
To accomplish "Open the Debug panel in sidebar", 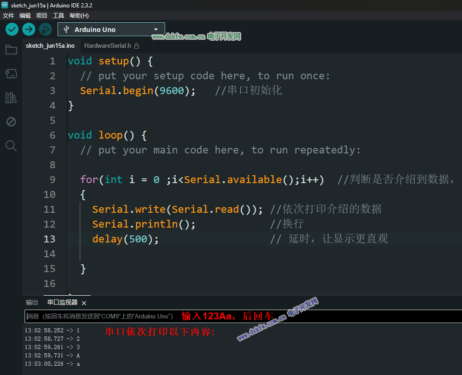I will [11, 122].
